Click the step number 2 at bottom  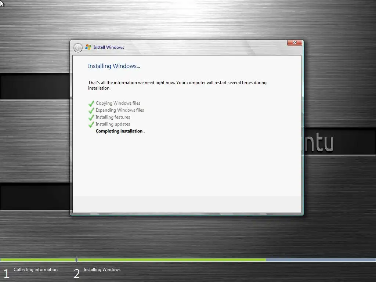point(76,274)
